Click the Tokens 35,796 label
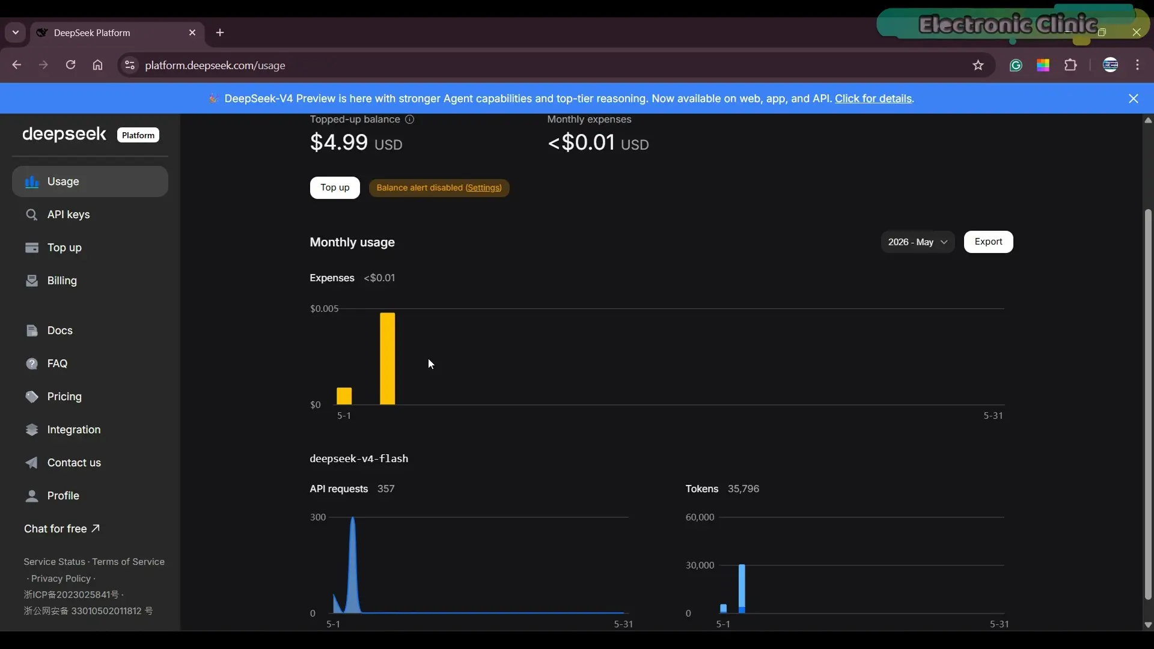The width and height of the screenshot is (1154, 649). click(722, 489)
